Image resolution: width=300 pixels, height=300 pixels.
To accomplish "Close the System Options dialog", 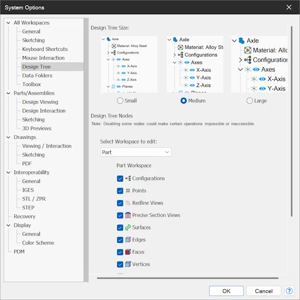I will (289, 7).
